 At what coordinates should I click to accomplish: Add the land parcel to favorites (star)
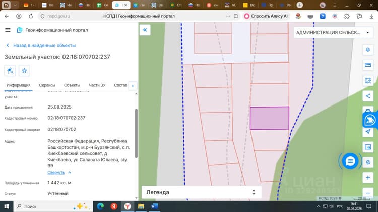[24, 71]
